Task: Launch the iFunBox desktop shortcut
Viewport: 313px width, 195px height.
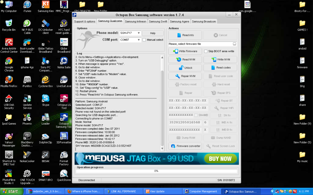Action: coord(27,81)
